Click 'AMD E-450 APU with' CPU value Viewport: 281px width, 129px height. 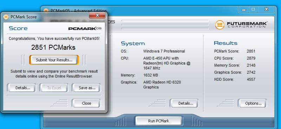tap(161, 58)
